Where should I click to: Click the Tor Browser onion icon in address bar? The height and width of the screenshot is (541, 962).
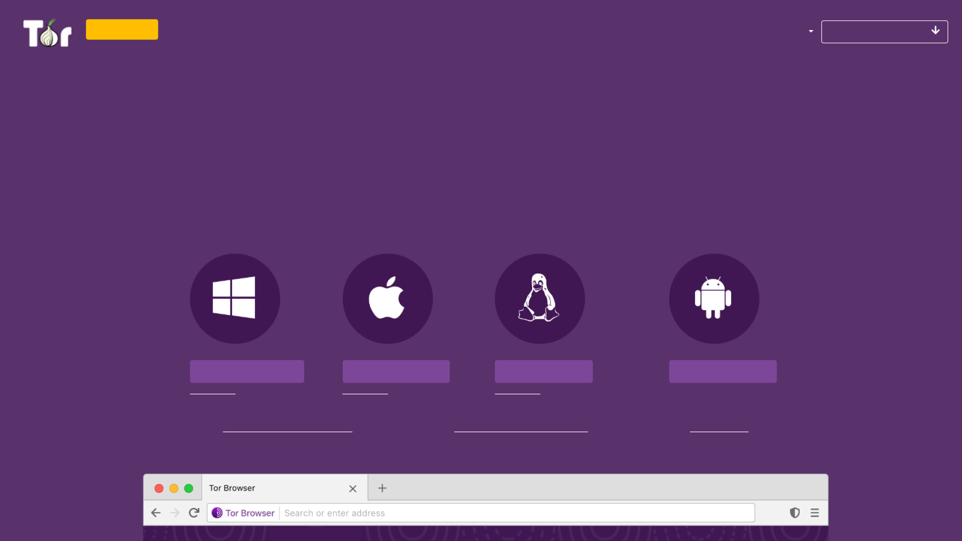tap(217, 512)
